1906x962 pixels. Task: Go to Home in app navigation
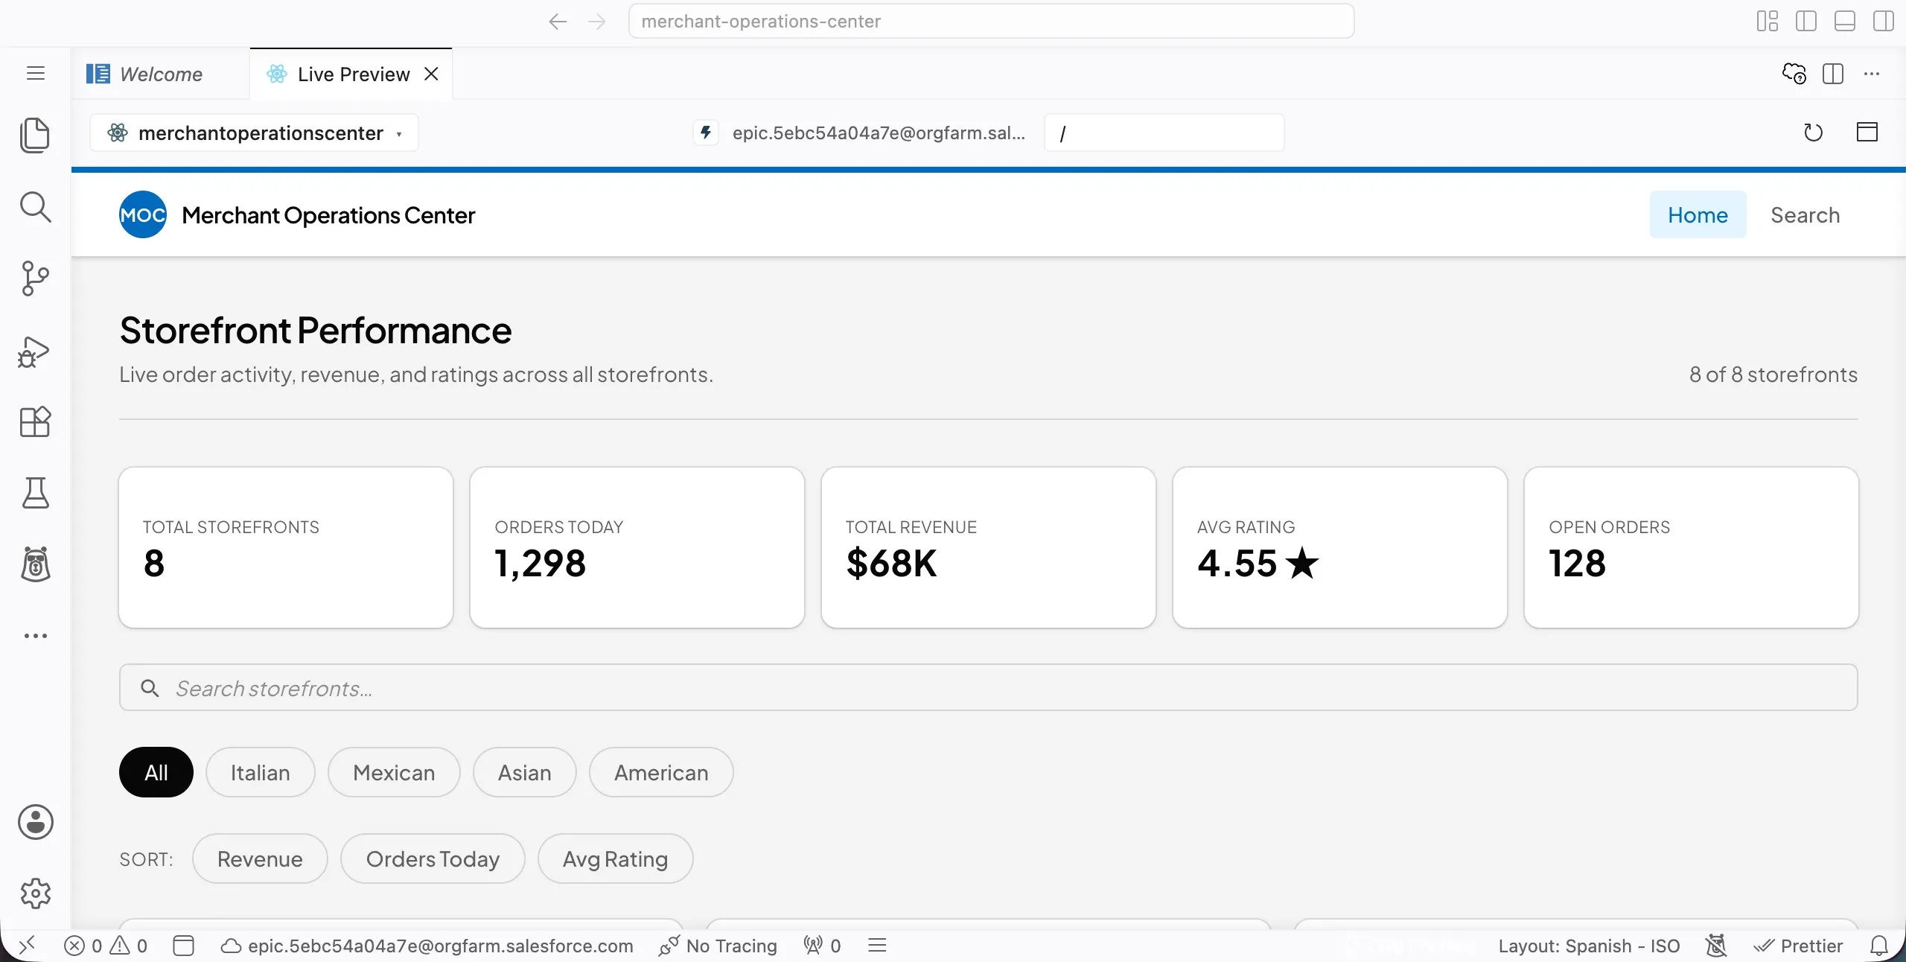(1698, 214)
